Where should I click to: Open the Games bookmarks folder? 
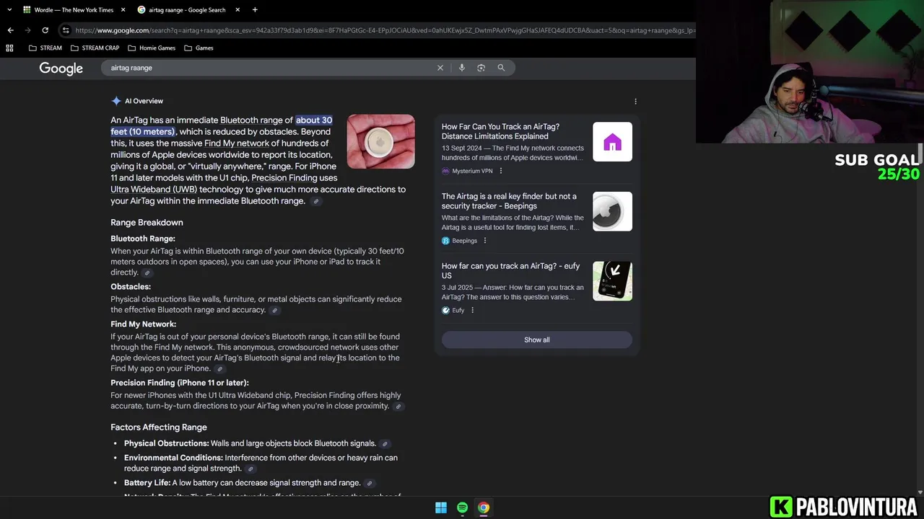(x=199, y=48)
